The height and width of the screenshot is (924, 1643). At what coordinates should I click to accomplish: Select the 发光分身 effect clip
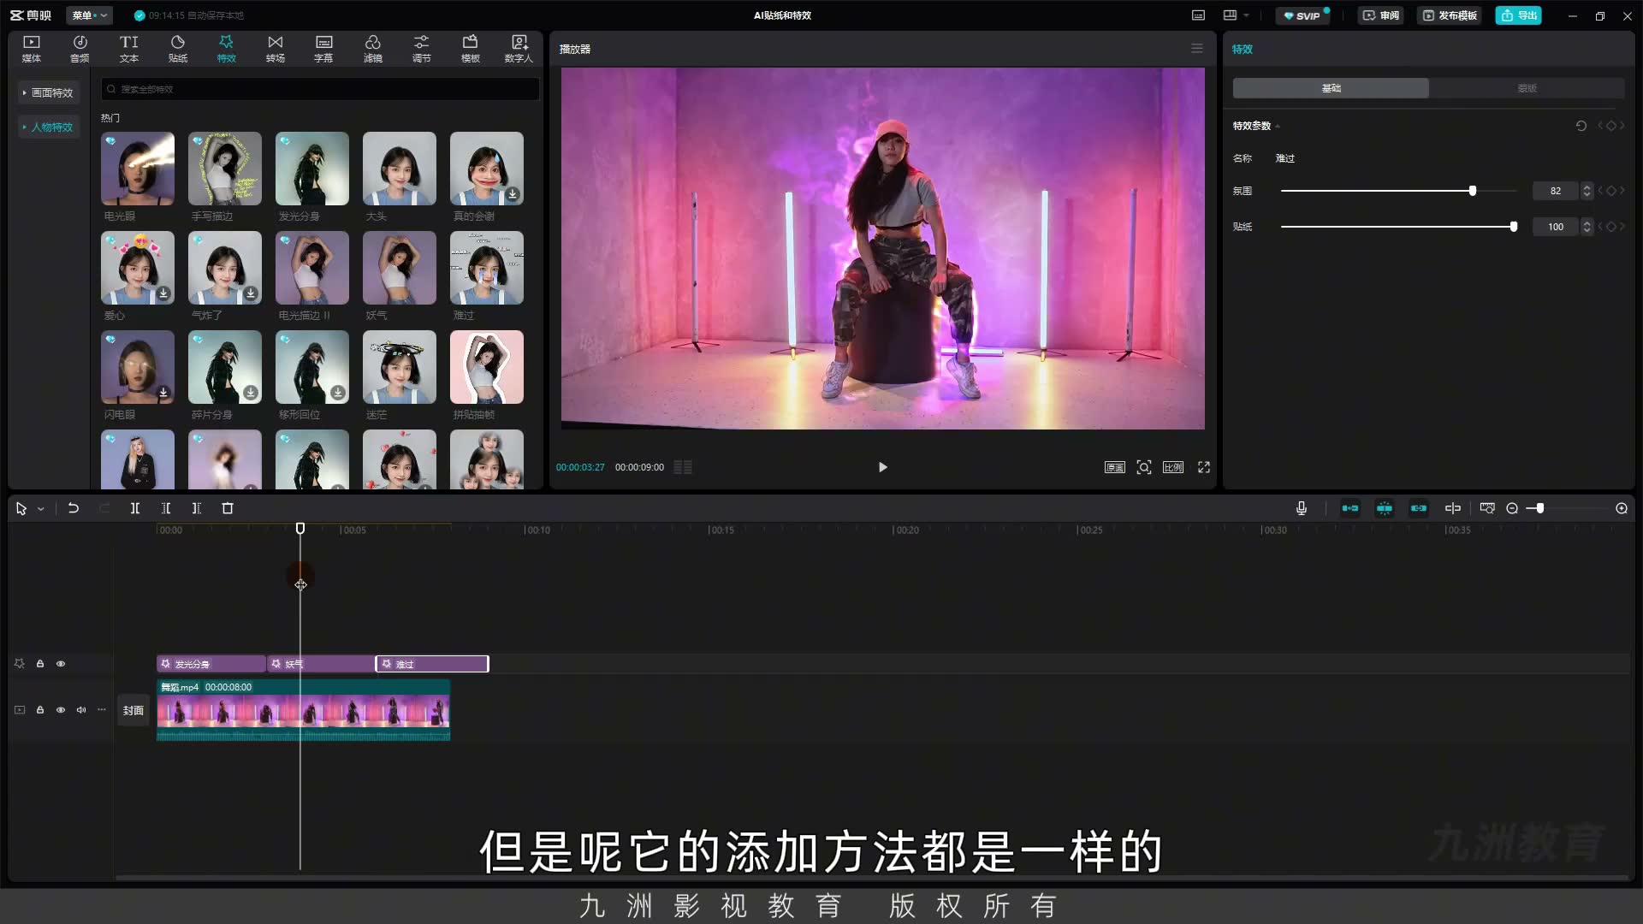click(x=211, y=664)
